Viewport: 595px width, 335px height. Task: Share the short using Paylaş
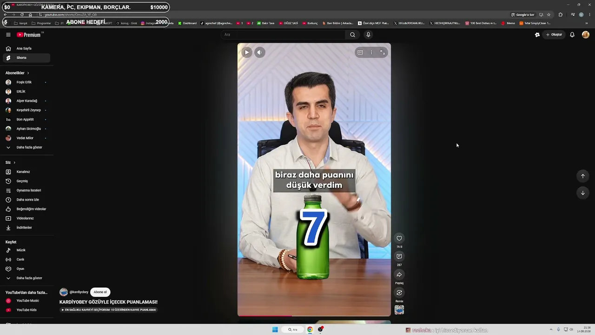coord(399,275)
